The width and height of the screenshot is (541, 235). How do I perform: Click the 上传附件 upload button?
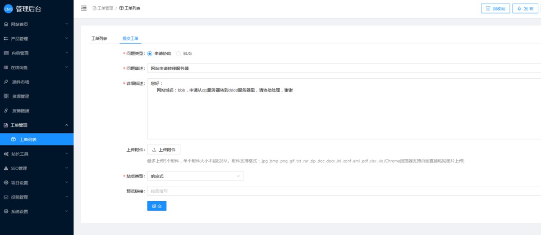(x=164, y=150)
